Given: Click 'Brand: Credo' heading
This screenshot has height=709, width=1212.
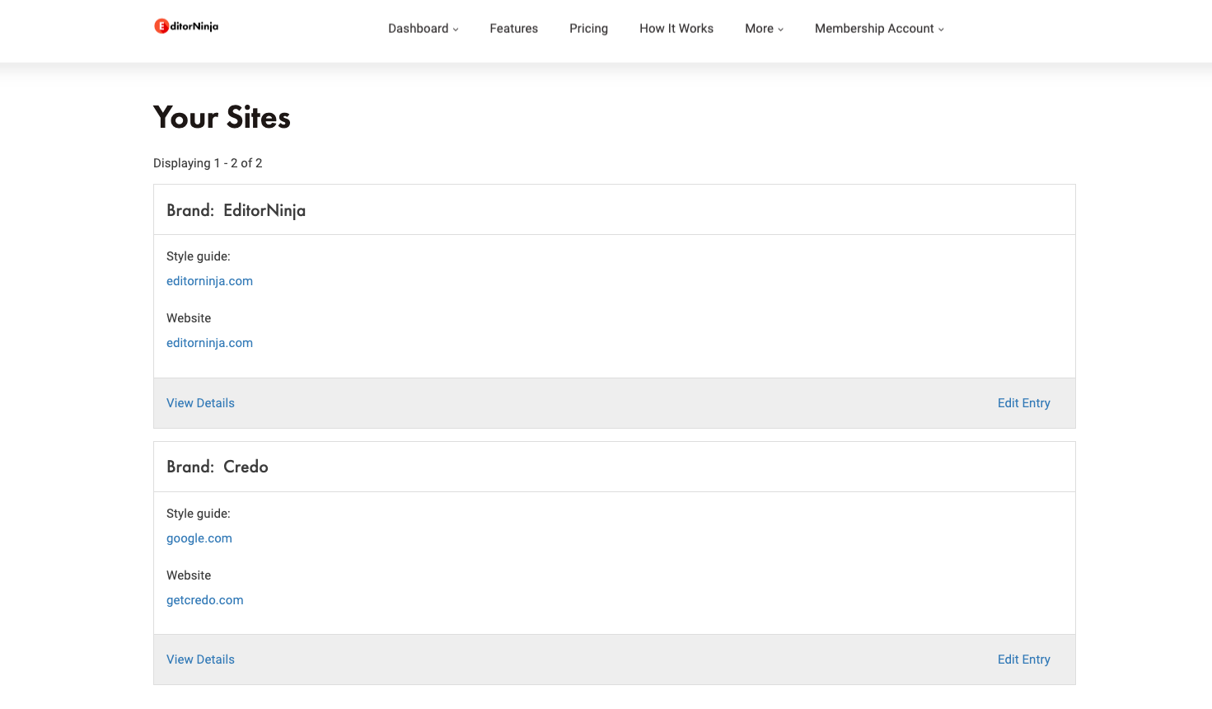Looking at the screenshot, I should click(218, 467).
